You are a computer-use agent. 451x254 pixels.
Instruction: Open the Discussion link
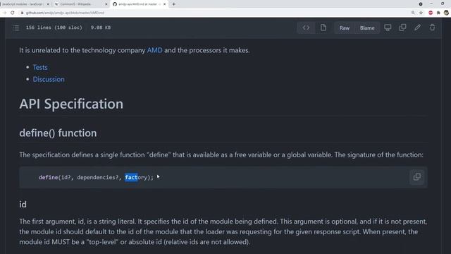click(x=49, y=79)
